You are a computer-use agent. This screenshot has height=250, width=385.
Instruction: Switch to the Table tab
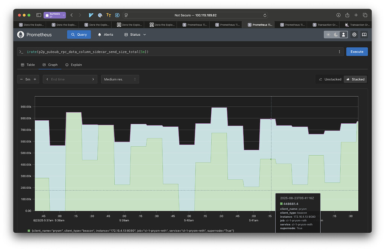point(28,65)
